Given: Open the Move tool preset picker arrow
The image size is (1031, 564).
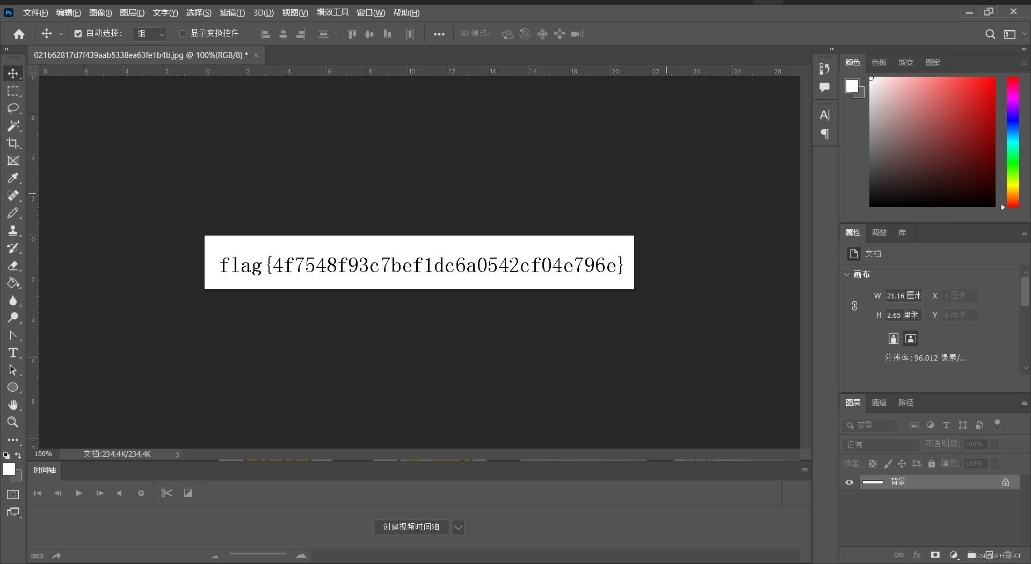Looking at the screenshot, I should [x=61, y=34].
